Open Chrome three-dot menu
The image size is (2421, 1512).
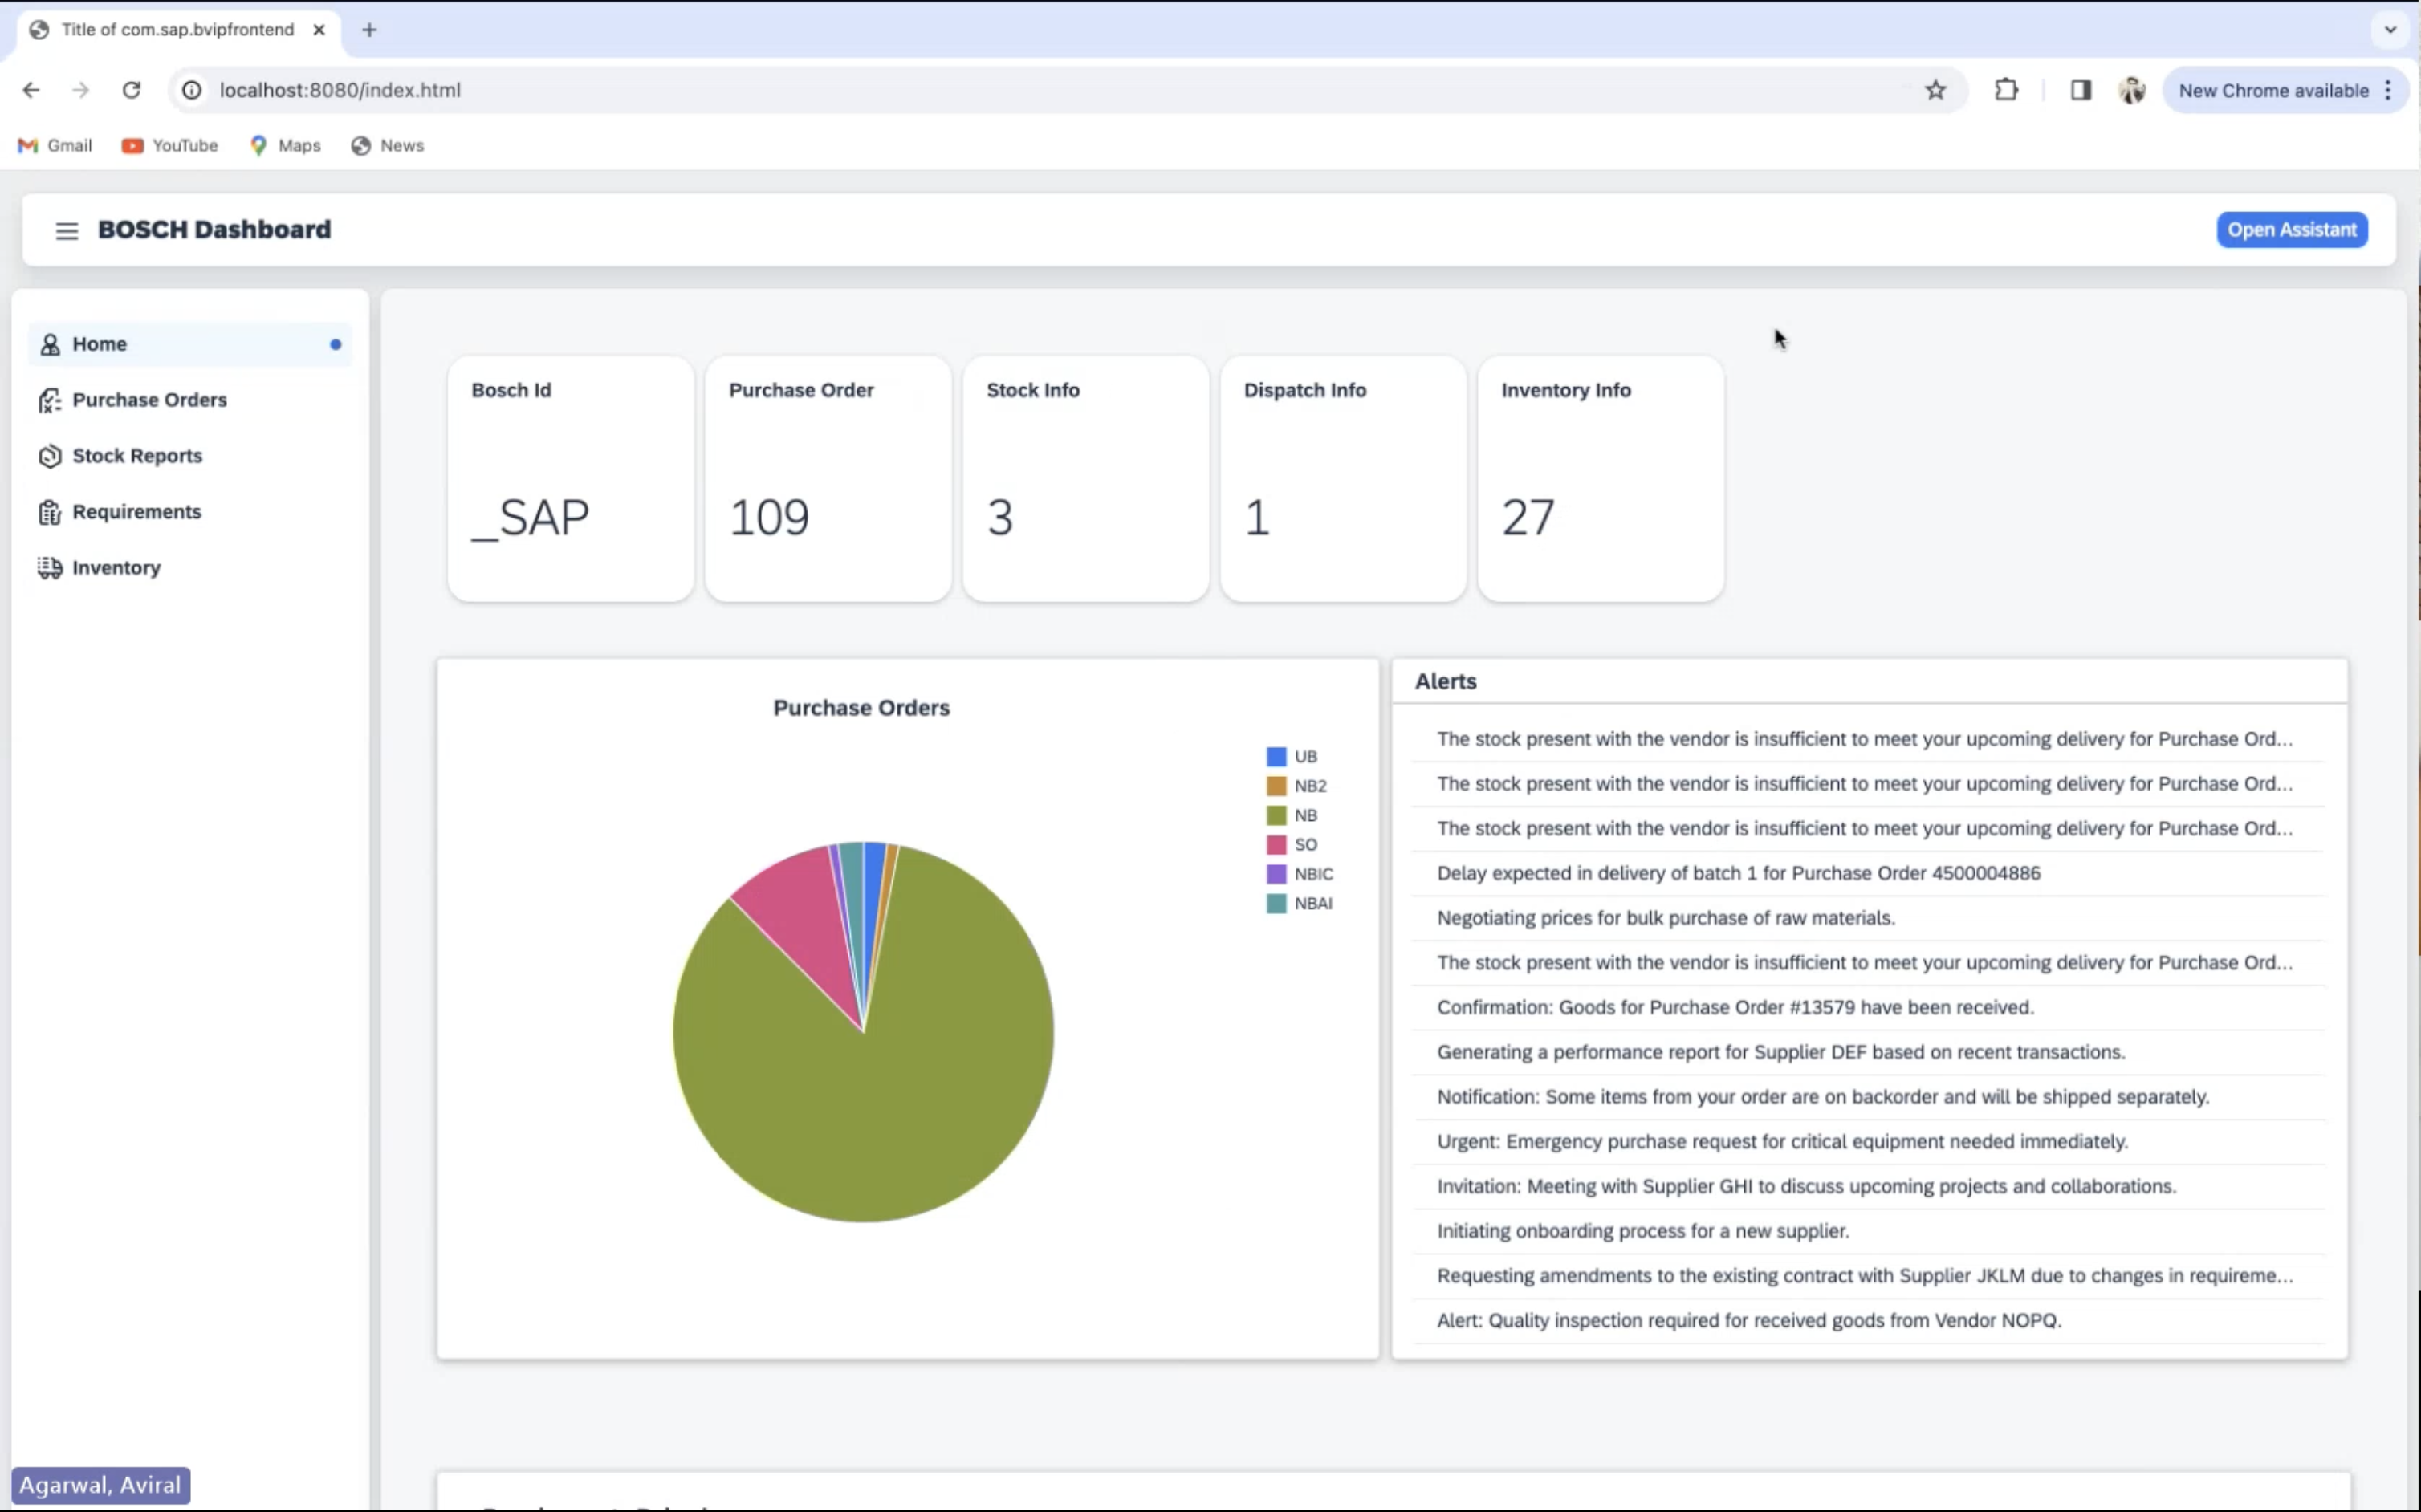(x=2388, y=90)
